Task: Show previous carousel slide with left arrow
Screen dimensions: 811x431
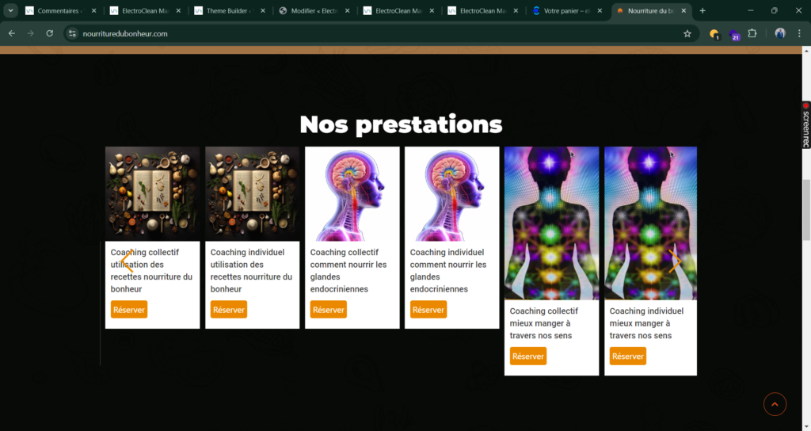Action: click(128, 260)
